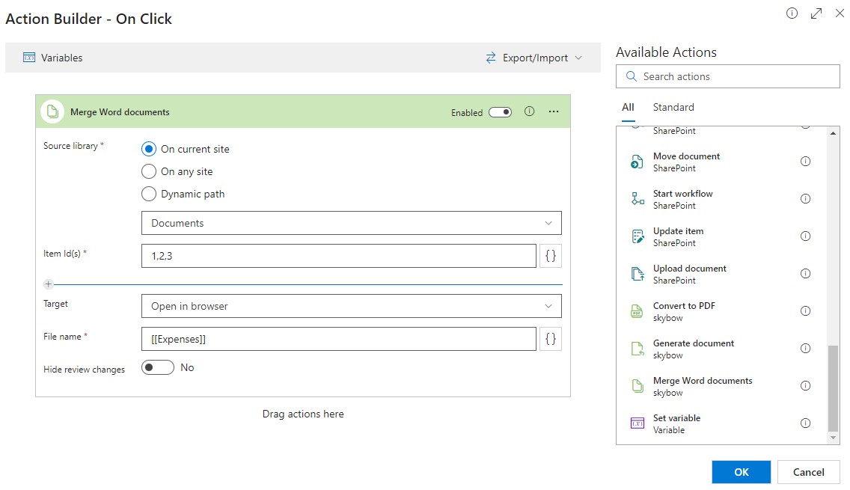Click the Merge Word documents header icon
Viewport: 850px width, 490px height.
point(52,111)
